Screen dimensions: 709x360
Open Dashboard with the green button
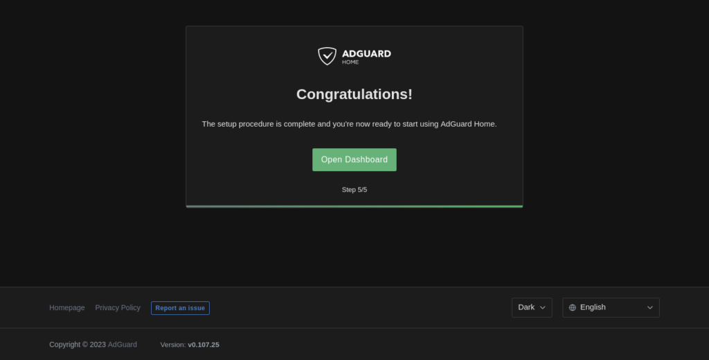(x=354, y=160)
